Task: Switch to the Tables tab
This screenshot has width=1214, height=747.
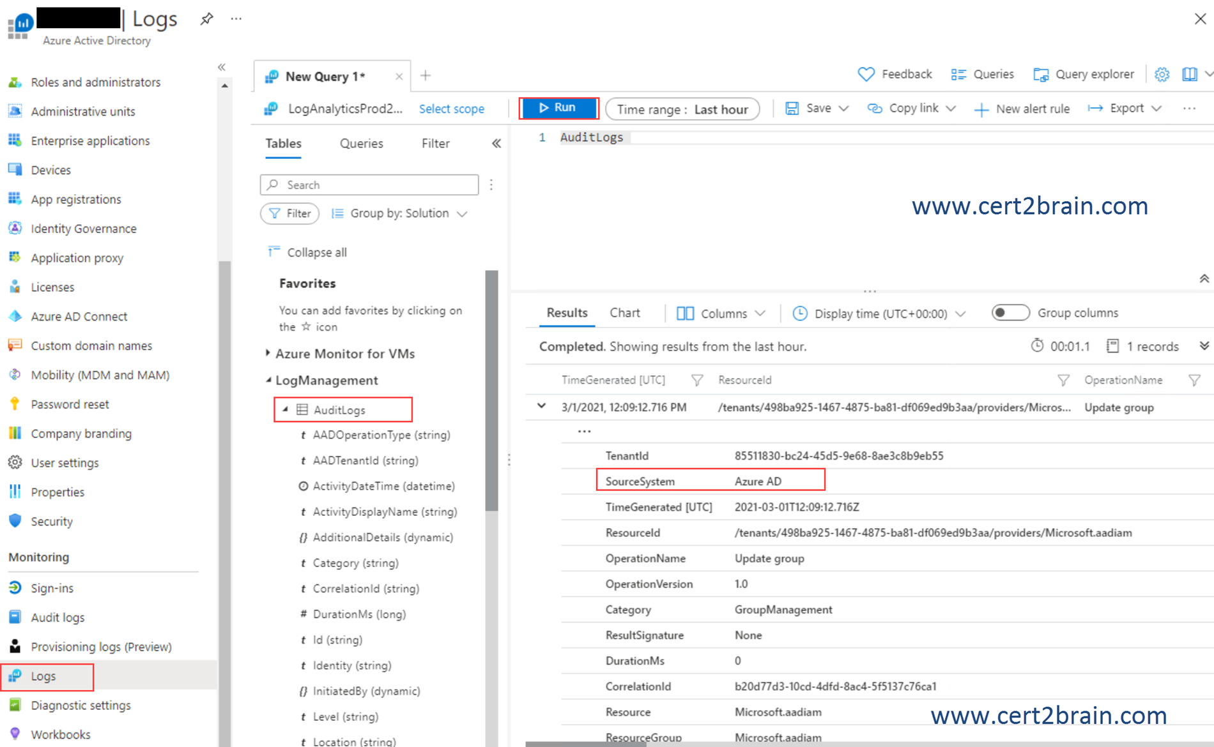Action: click(283, 144)
